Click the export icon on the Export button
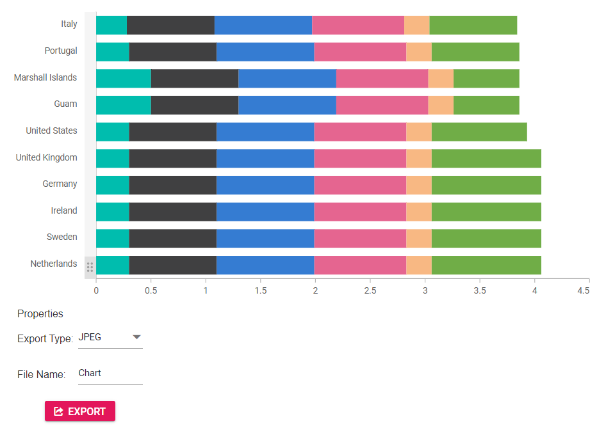 pos(59,411)
